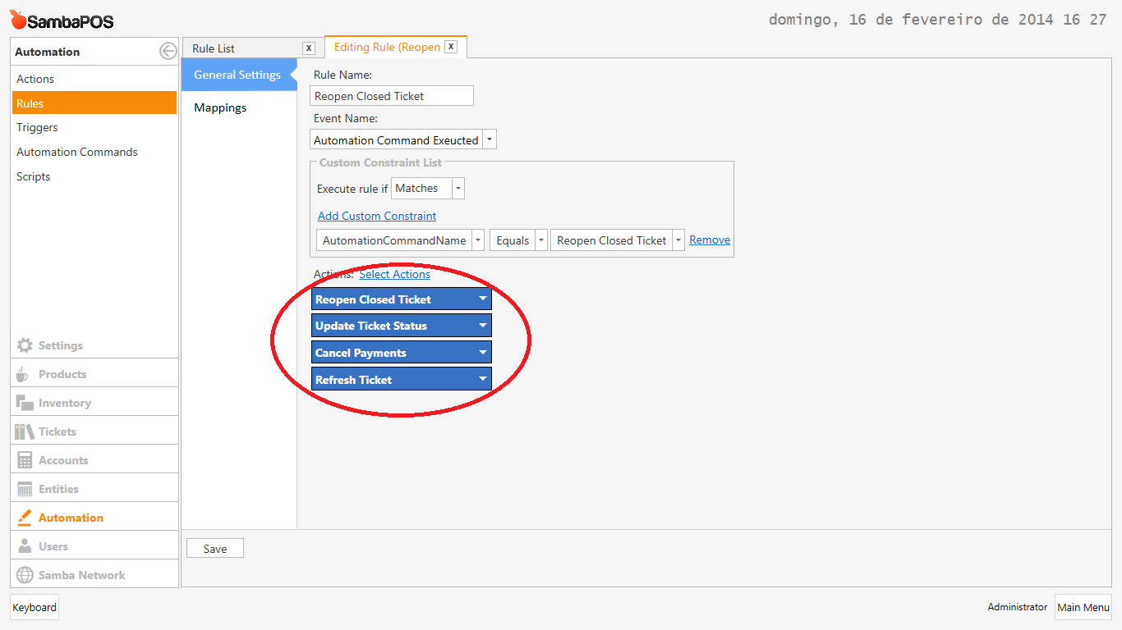The width and height of the screenshot is (1122, 630).
Task: Click the Add Custom Constraint link
Action: pos(377,216)
